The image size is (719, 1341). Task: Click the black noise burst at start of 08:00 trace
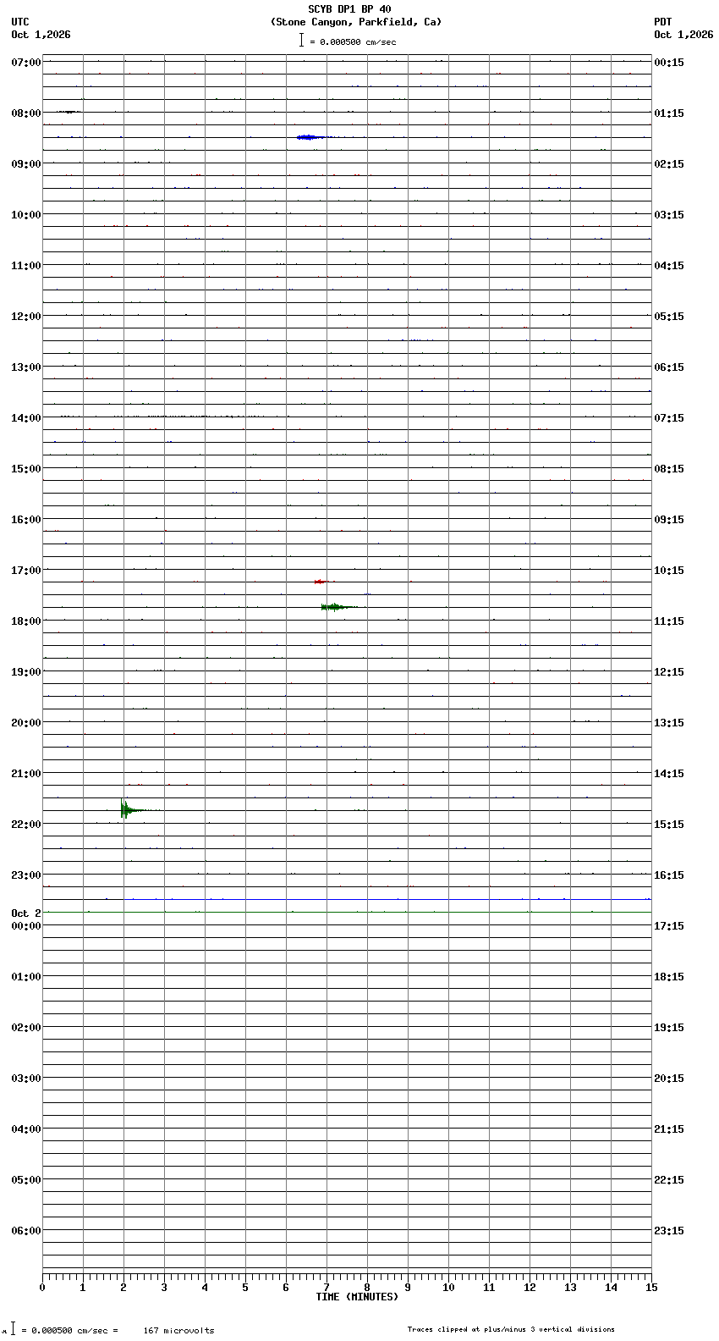[68, 112]
